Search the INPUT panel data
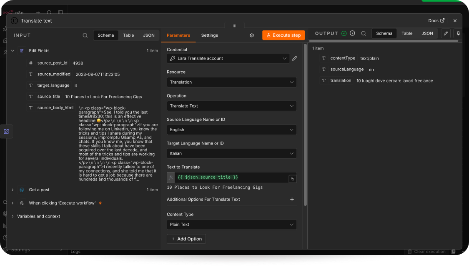The width and height of the screenshot is (469, 270). coord(85,35)
